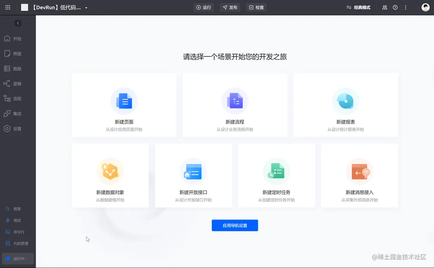The width and height of the screenshot is (434, 268).
Task: Click 新建流程 card title text
Action: coord(235,122)
